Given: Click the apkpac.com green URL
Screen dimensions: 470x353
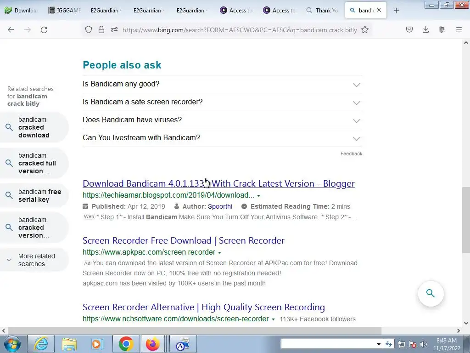Looking at the screenshot, I should click(149, 252).
